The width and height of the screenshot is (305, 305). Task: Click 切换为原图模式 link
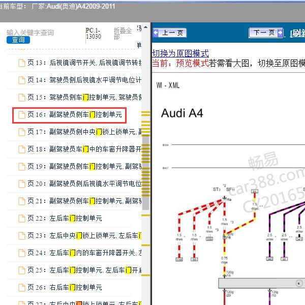(x=180, y=53)
